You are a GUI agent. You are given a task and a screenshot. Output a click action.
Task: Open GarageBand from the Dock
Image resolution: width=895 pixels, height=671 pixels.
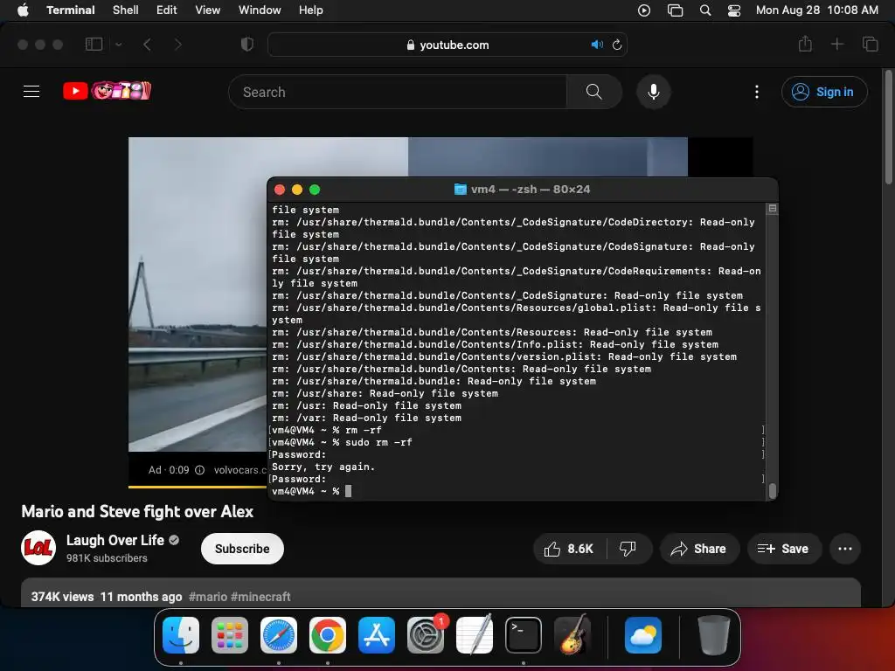572,635
